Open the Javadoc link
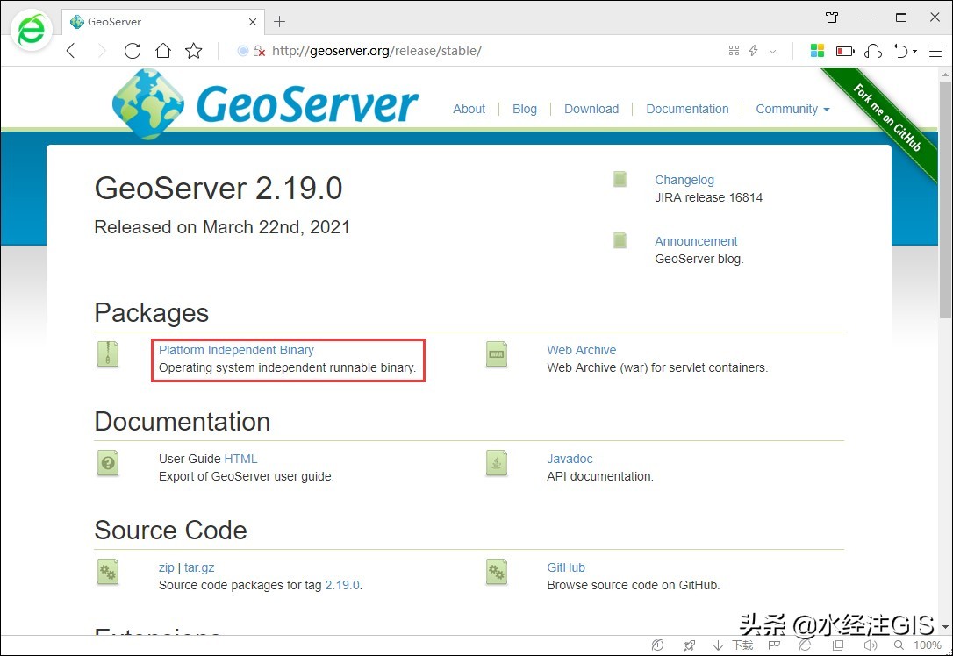Image resolution: width=953 pixels, height=656 pixels. click(570, 460)
